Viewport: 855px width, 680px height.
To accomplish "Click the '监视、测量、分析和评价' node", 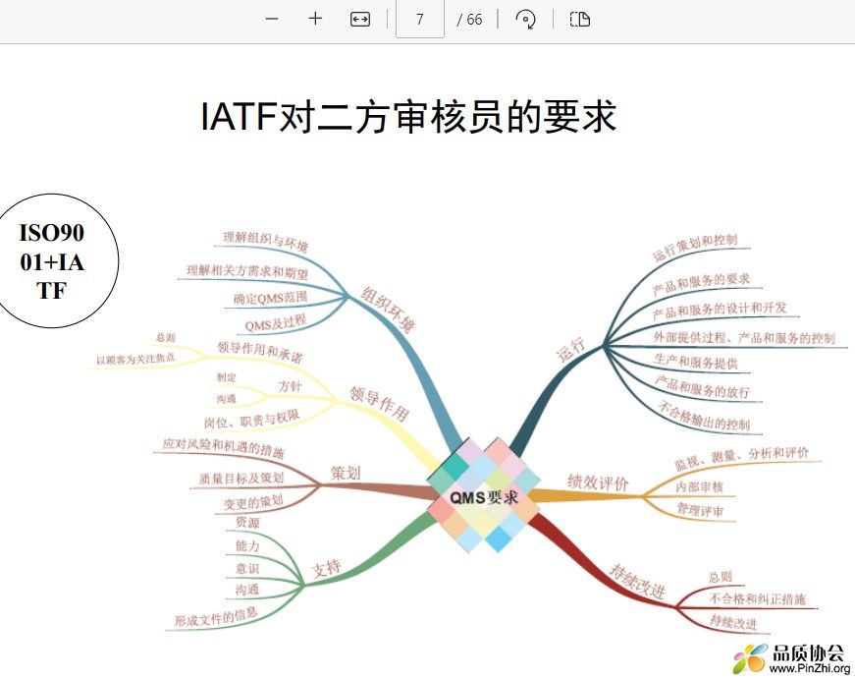I will [741, 459].
